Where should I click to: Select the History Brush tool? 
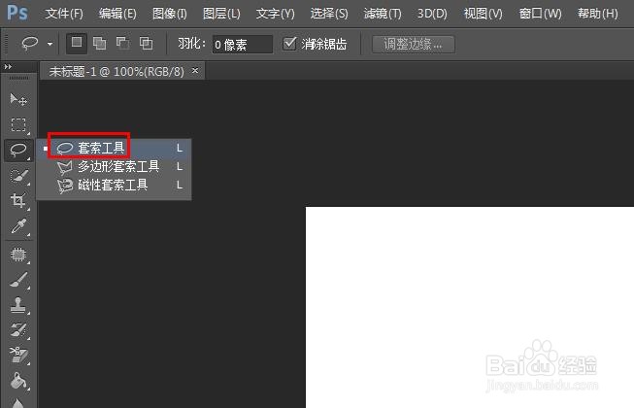(x=18, y=330)
